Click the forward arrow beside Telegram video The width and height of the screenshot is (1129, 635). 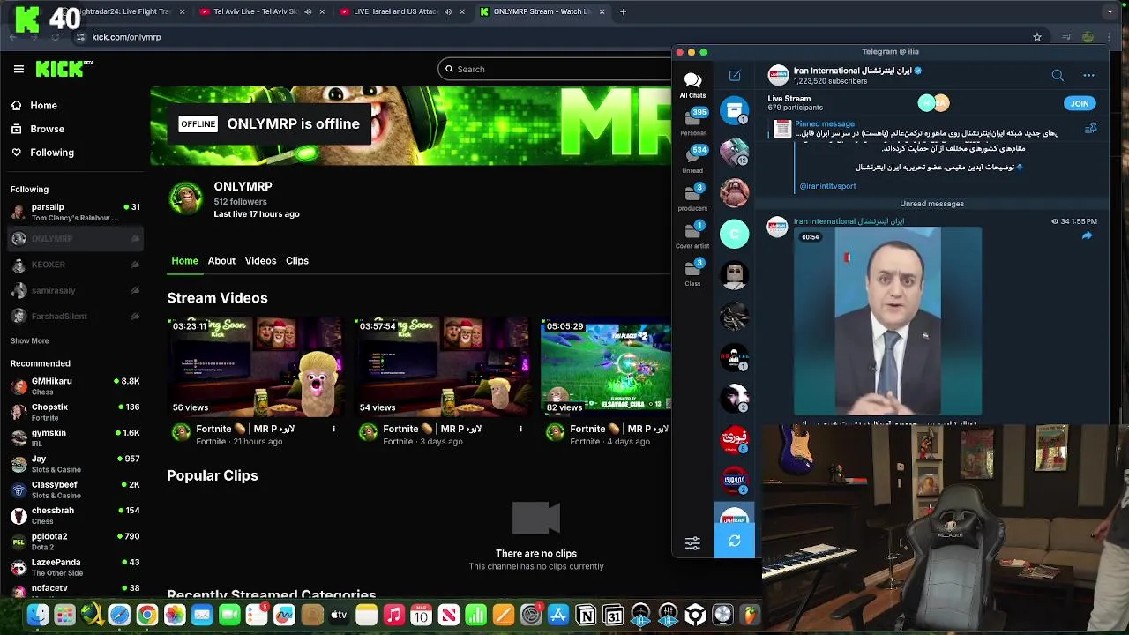1087,235
